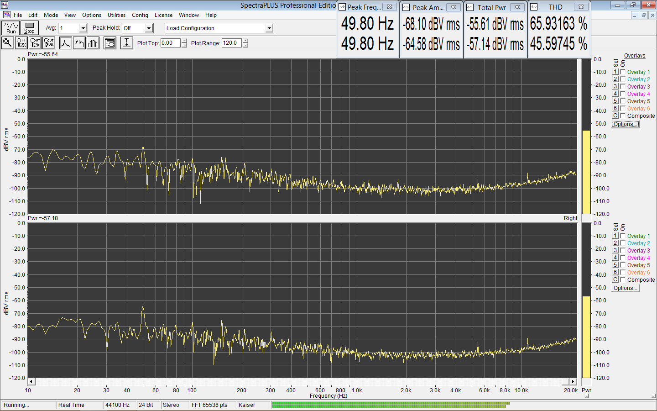Screen dimensions: 657x411
Task: Click the Zoom Out Full icon
Action: [49, 43]
